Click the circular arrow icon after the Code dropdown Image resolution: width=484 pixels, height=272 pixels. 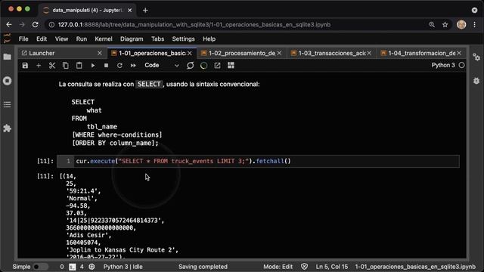(x=190, y=66)
